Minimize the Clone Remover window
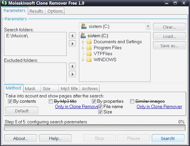190x146 pixels. (x=166, y=3)
